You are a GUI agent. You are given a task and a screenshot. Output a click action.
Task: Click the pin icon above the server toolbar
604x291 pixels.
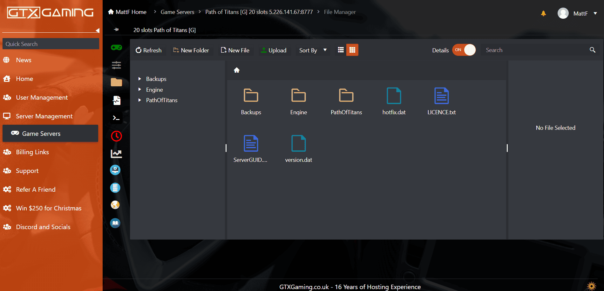116,30
